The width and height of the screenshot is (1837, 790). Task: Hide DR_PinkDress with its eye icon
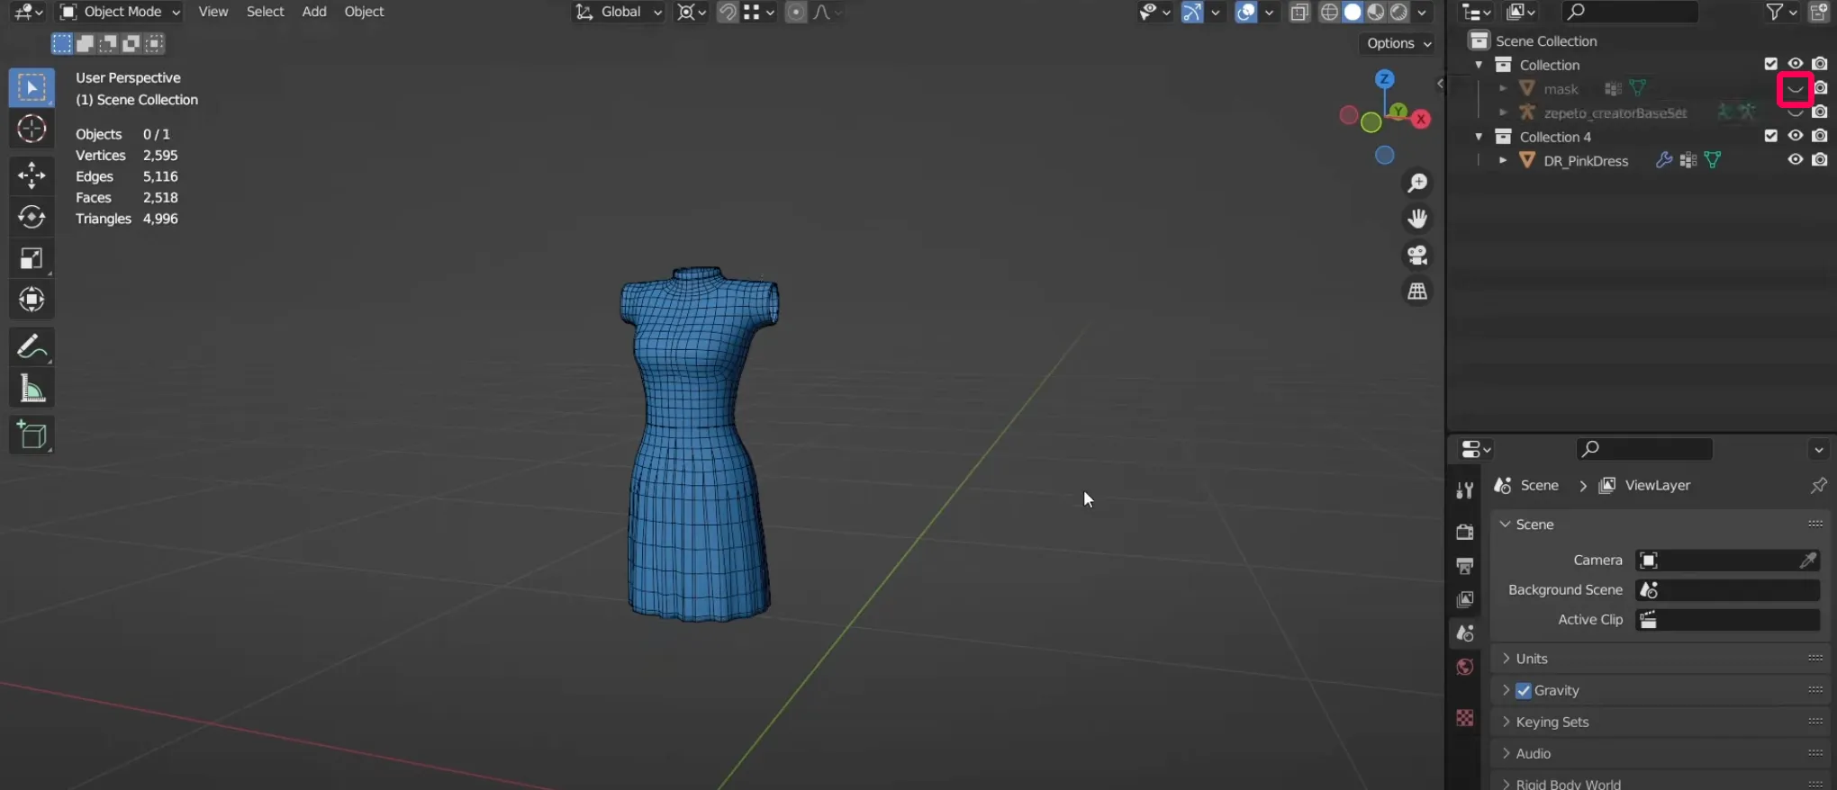coord(1795,160)
